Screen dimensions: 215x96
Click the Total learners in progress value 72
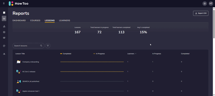coord(99,32)
